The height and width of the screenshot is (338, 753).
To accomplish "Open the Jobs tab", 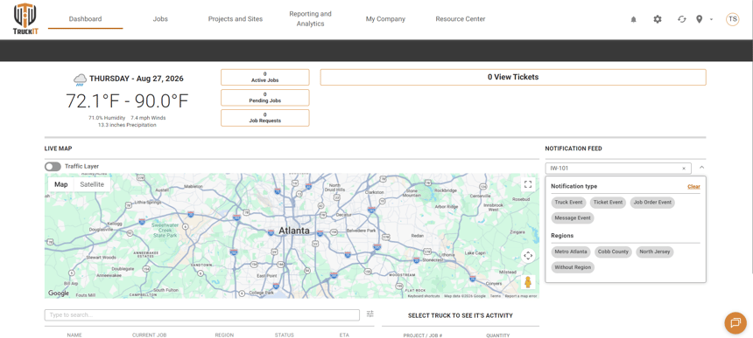I will pos(160,19).
